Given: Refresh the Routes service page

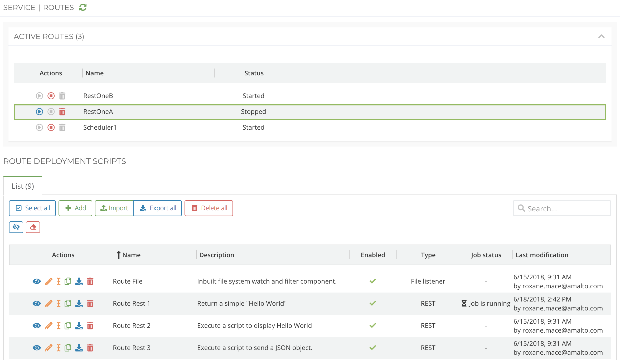Looking at the screenshot, I should (83, 7).
